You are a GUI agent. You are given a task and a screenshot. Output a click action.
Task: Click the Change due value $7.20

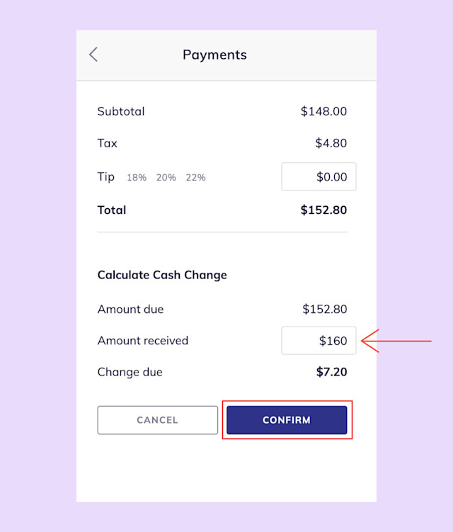click(x=332, y=372)
